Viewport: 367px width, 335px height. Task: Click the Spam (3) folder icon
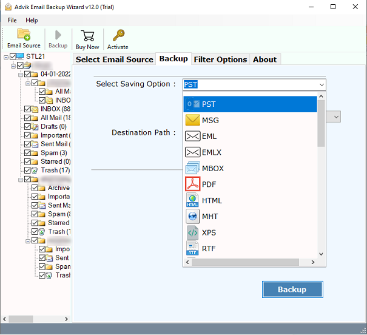click(x=35, y=153)
